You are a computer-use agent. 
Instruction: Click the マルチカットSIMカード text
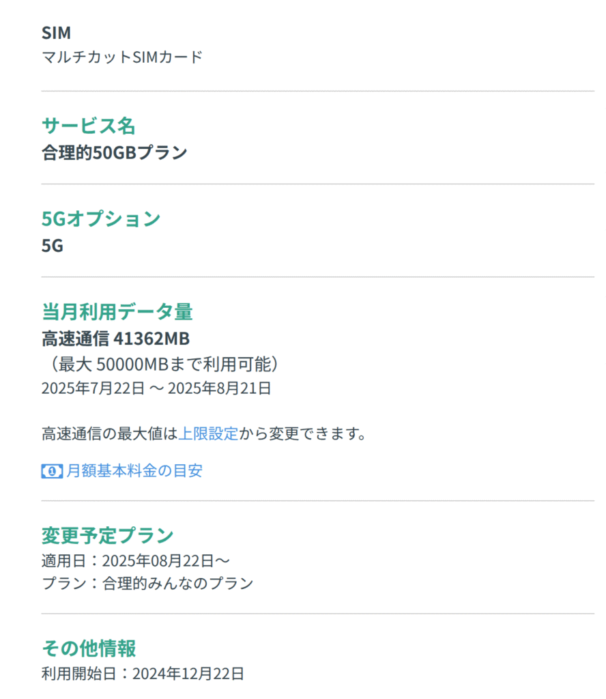tap(122, 57)
